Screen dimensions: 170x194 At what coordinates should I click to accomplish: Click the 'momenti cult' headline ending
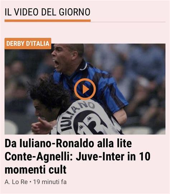point(36,170)
